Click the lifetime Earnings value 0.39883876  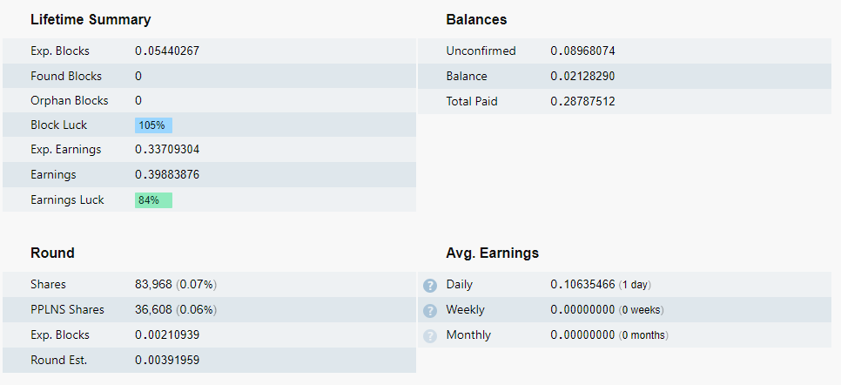[x=167, y=175]
